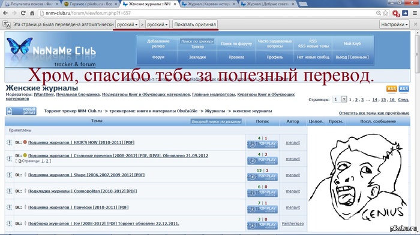Sort by the Поток column header
This screenshot has height=235, width=420.
coord(262,121)
